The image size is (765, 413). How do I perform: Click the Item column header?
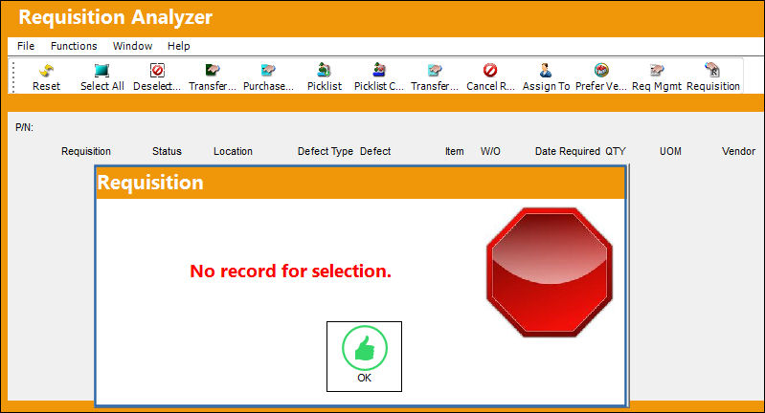pos(454,151)
